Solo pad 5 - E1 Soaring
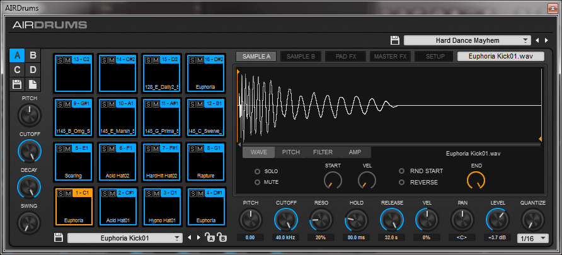 point(60,148)
